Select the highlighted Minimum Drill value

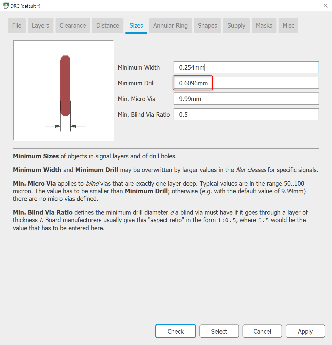(x=193, y=83)
